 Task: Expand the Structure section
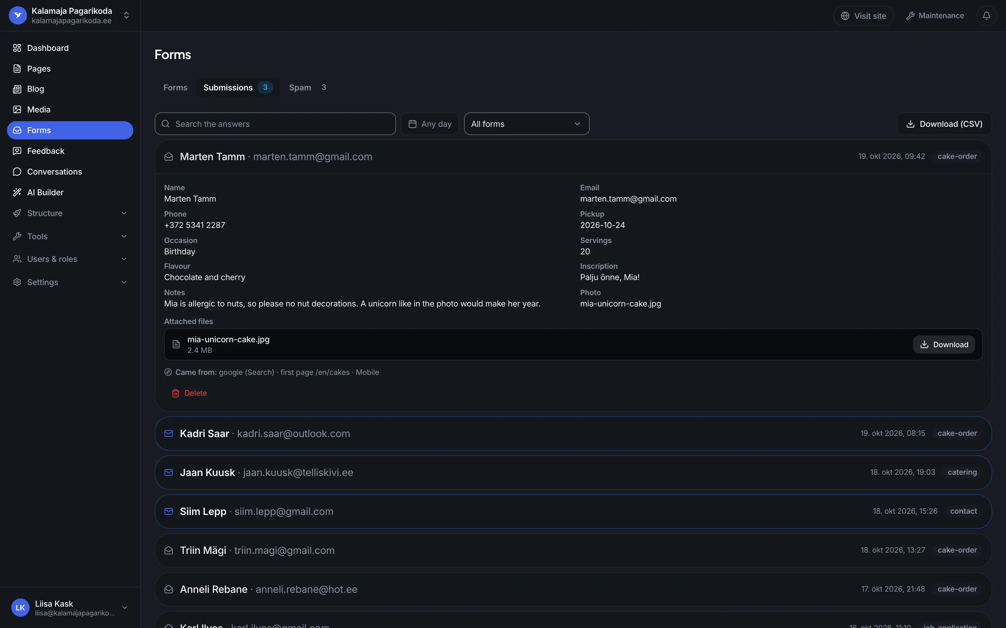coord(70,213)
